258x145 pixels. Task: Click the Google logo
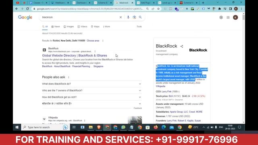coord(25,17)
